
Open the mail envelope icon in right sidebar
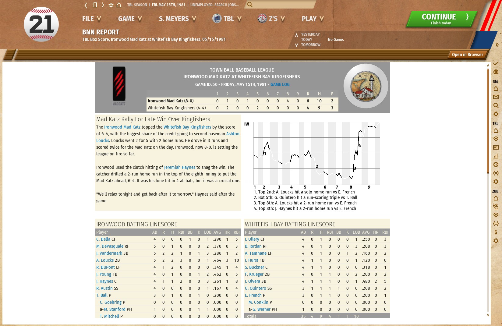click(496, 97)
